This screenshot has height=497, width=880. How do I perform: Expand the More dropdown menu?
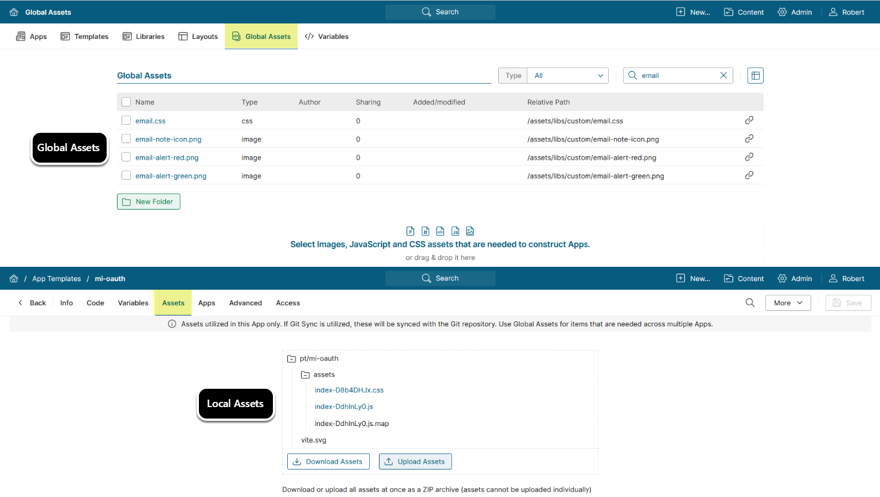[788, 303]
